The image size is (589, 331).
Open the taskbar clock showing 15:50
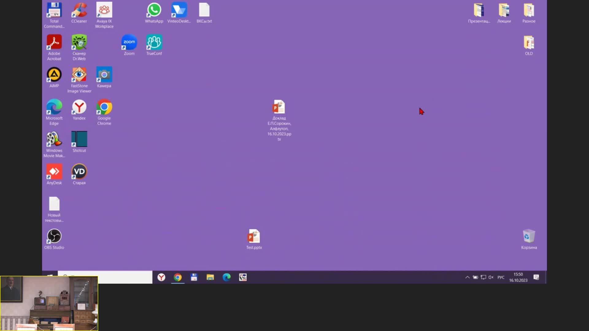coord(518,277)
